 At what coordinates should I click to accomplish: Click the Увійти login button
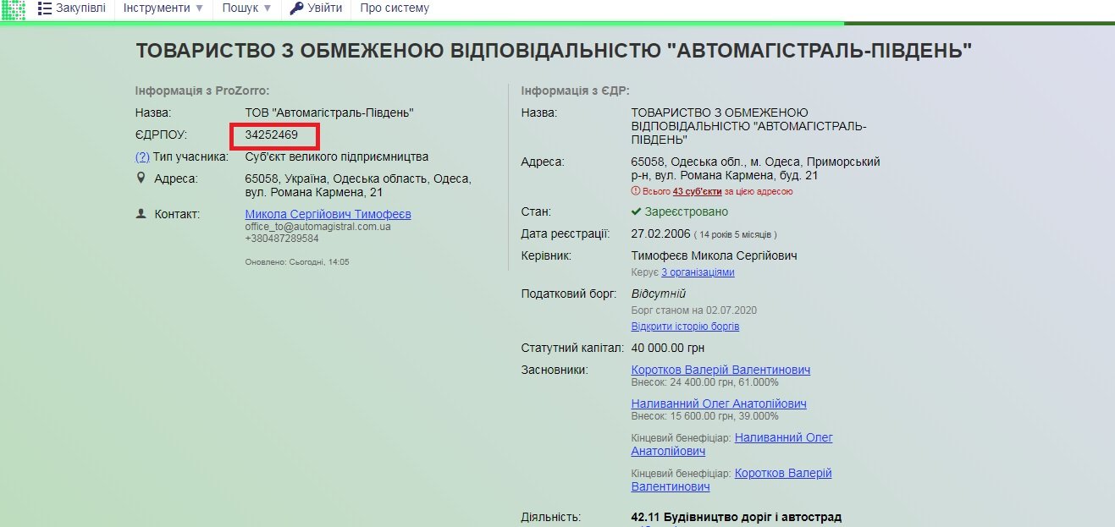pyautogui.click(x=325, y=8)
